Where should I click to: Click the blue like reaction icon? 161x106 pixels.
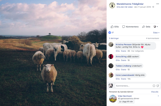point(110,33)
